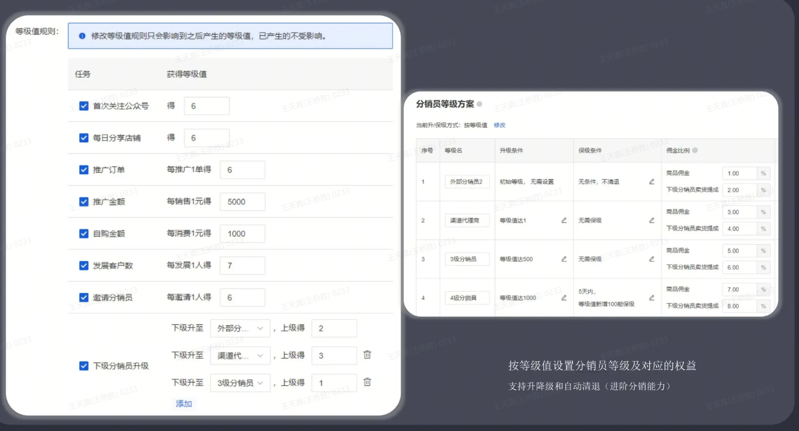Edit 保级条件 for 4级分销员 level
The width and height of the screenshot is (799, 431).
click(652, 298)
